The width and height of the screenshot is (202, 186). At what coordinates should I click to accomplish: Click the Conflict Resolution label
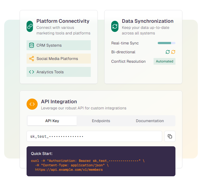[128, 61]
